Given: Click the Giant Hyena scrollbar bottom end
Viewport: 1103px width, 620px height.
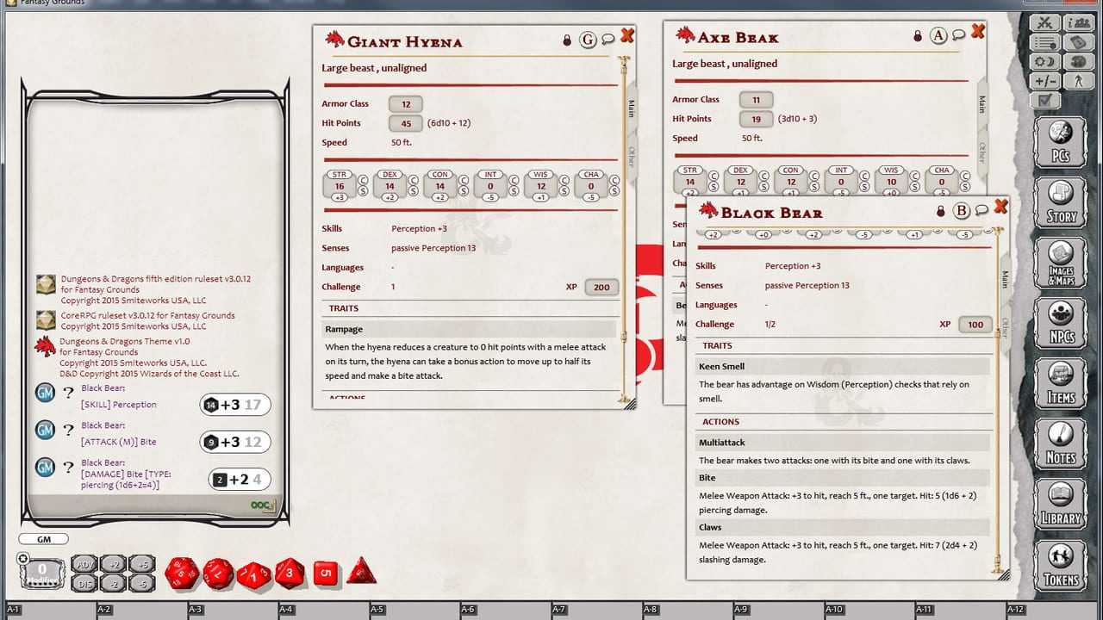Looking at the screenshot, I should coord(623,400).
